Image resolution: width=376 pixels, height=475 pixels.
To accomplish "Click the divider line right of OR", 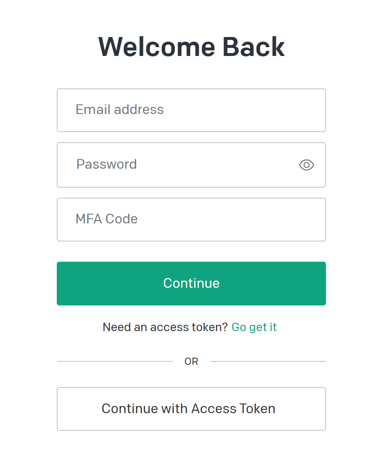I will point(268,361).
